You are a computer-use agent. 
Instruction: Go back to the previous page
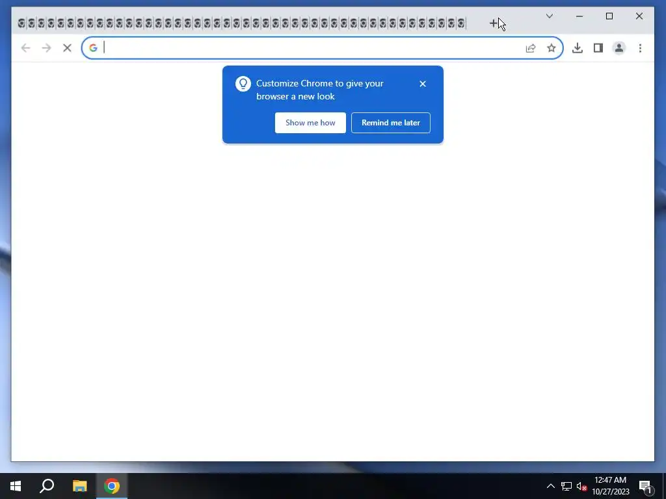point(25,48)
